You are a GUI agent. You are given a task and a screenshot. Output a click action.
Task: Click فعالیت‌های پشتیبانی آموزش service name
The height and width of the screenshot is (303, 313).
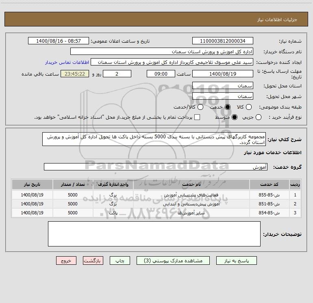pyautogui.click(x=191, y=195)
